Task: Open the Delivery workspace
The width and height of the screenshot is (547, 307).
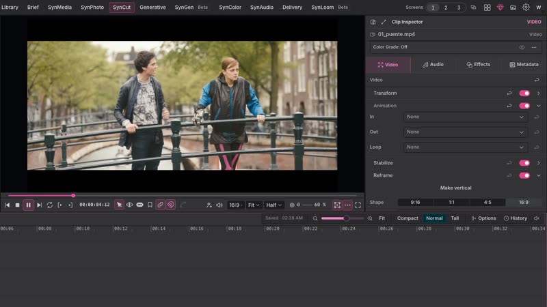Action: pyautogui.click(x=293, y=8)
